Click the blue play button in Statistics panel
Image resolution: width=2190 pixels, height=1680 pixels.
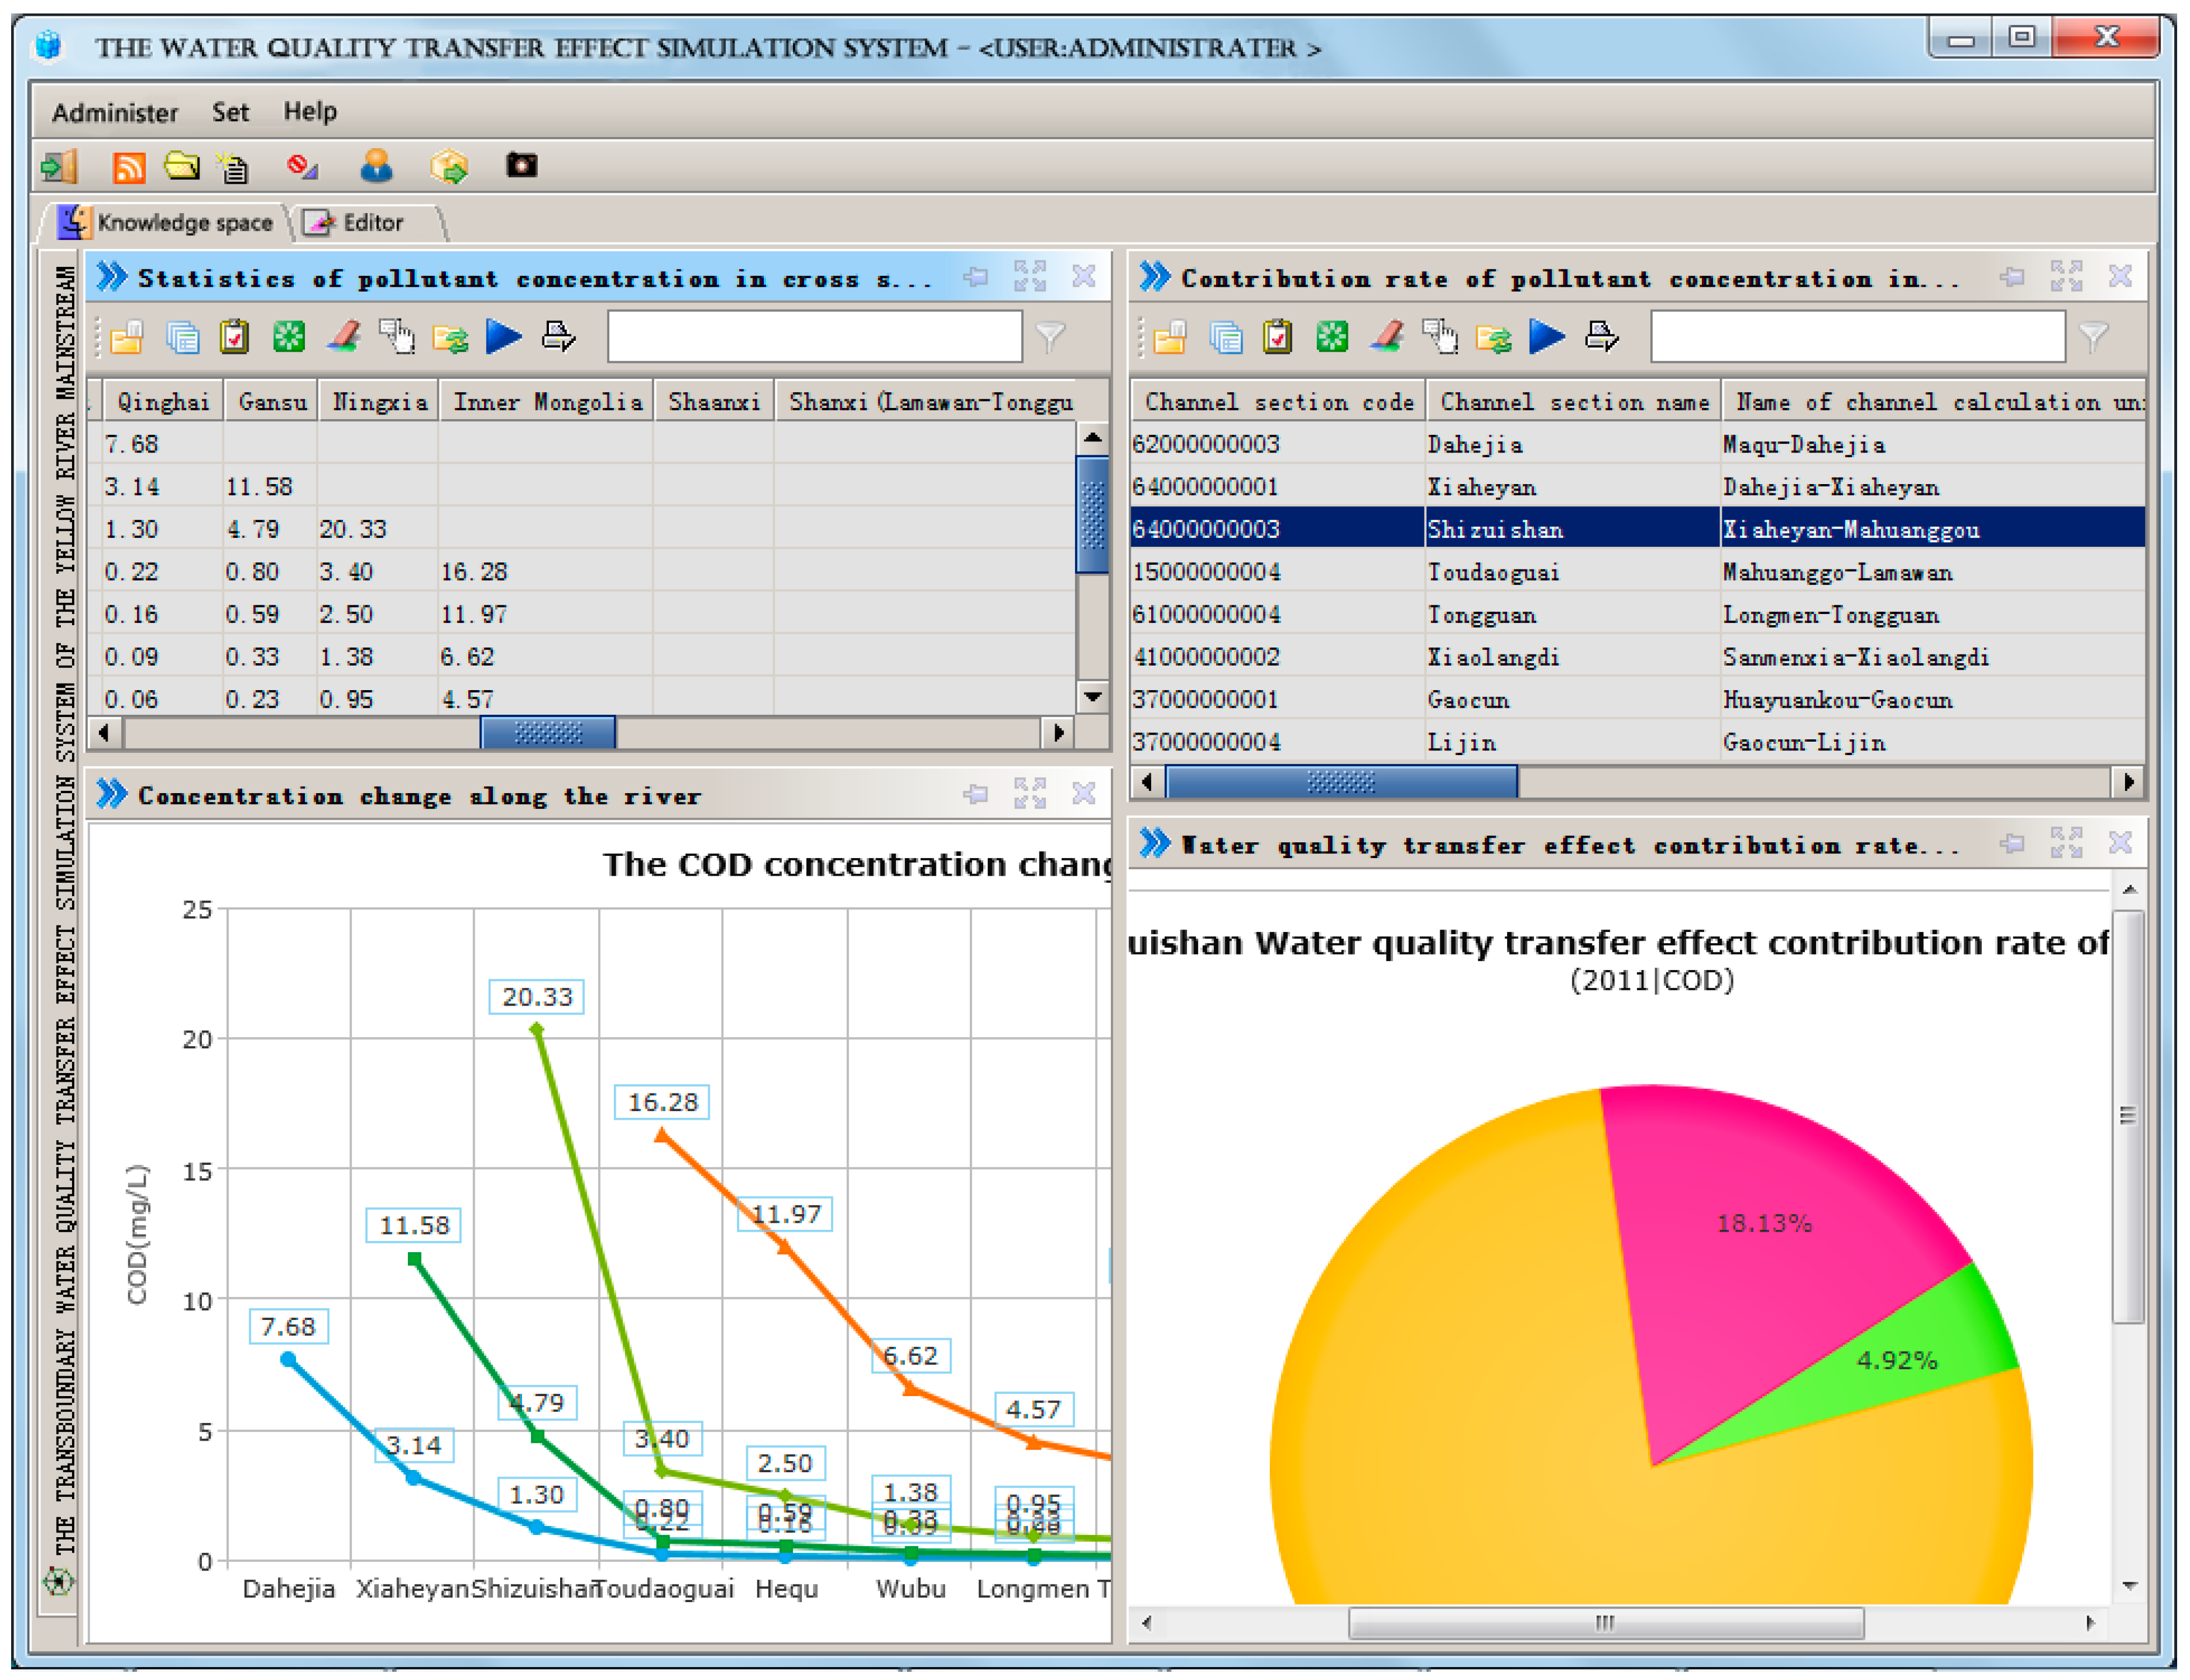(x=504, y=337)
